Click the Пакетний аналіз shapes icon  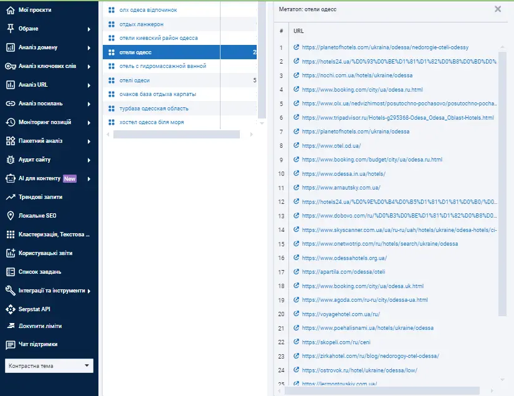pos(11,141)
